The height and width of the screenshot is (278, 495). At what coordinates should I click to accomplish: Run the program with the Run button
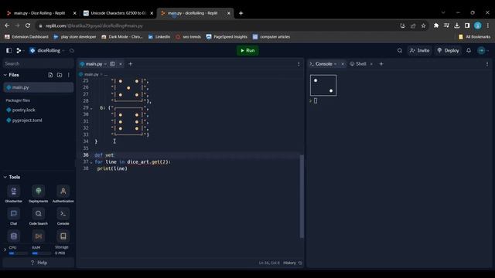(x=247, y=50)
